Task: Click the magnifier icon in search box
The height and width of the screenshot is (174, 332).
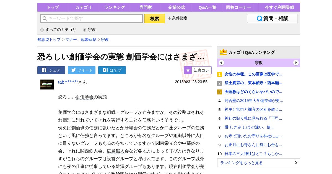Action: point(45,19)
